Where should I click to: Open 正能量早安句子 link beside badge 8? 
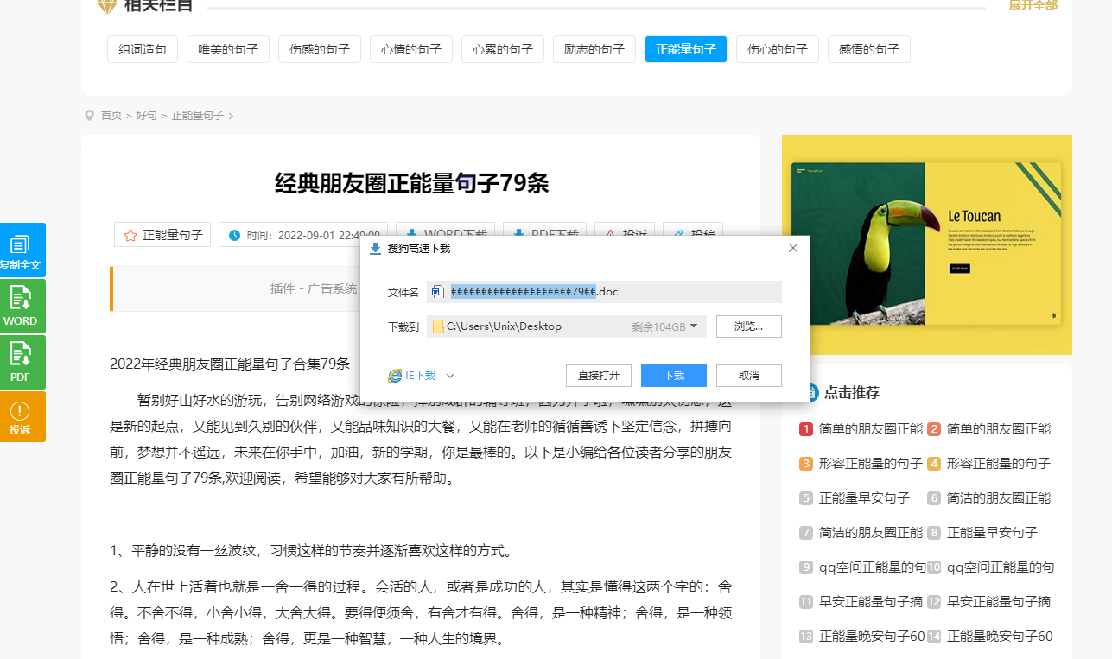pyautogui.click(x=992, y=533)
